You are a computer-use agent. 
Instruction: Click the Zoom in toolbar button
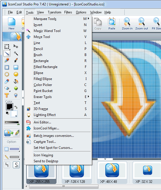[127, 23]
